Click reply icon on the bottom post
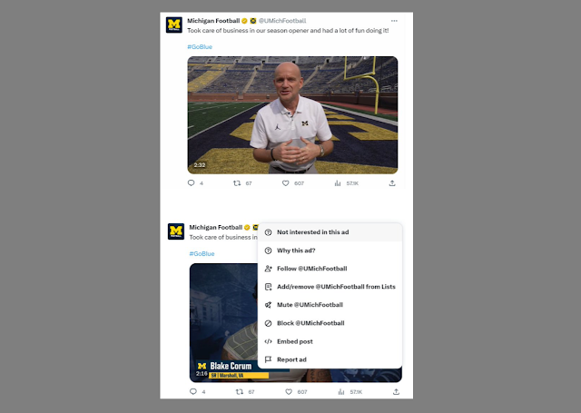581x413 pixels. (193, 391)
